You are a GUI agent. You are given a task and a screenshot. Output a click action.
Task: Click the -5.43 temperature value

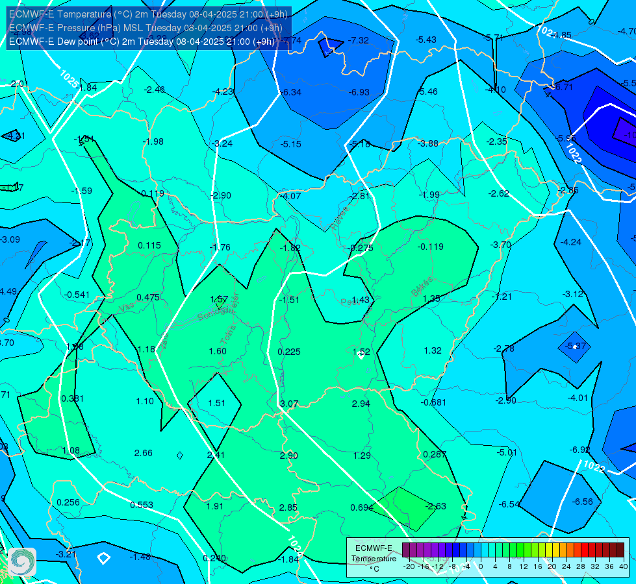(x=426, y=40)
